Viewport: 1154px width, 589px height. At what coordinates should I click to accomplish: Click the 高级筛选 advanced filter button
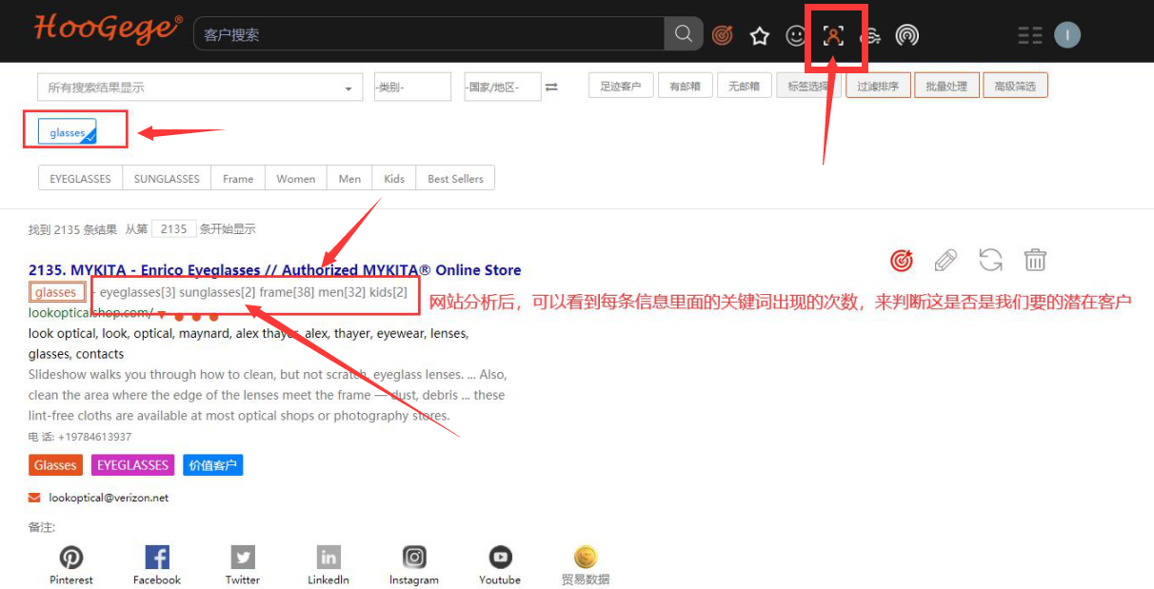click(1015, 87)
